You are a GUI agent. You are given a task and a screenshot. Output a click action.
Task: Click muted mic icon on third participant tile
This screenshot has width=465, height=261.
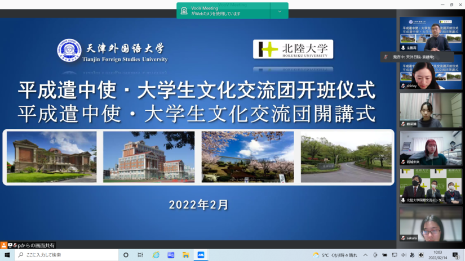(x=404, y=124)
